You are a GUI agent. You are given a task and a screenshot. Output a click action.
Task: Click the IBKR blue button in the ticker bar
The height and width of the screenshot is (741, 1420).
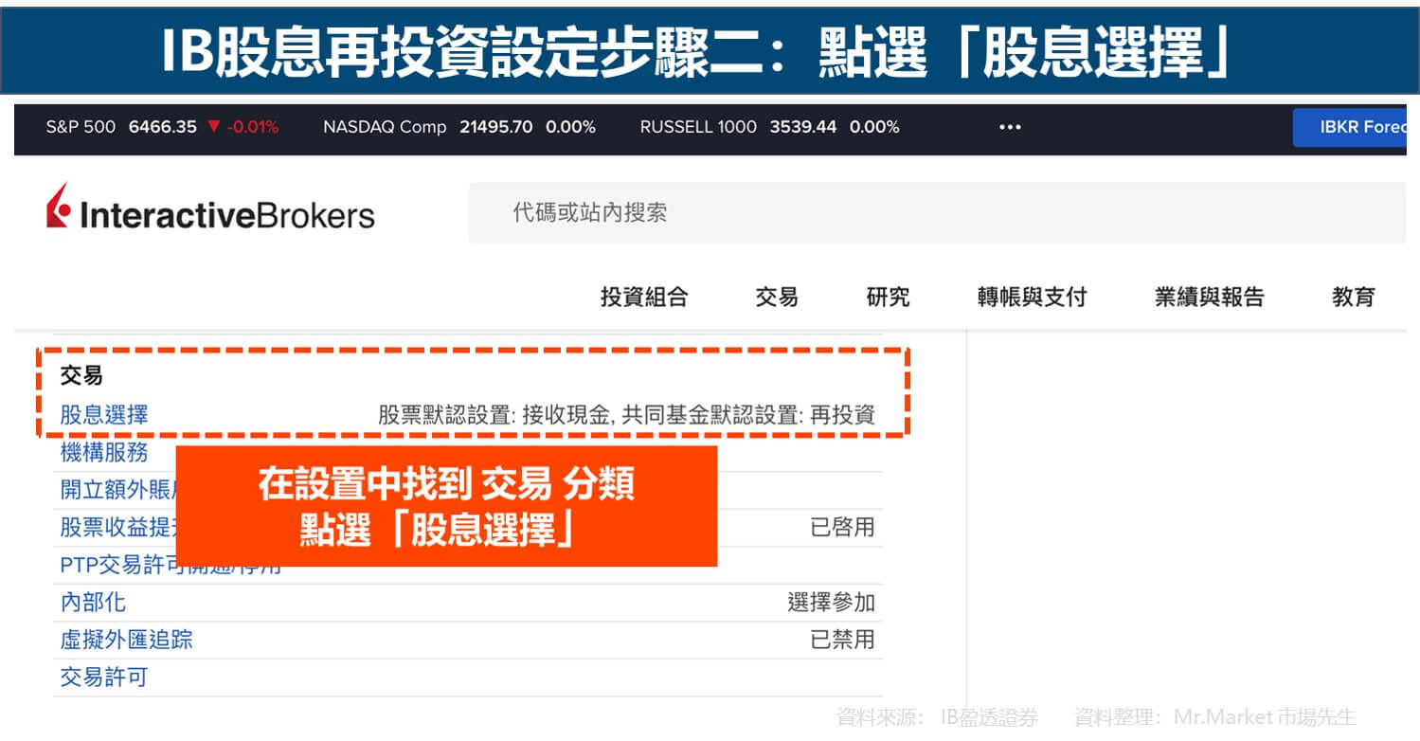(1349, 127)
